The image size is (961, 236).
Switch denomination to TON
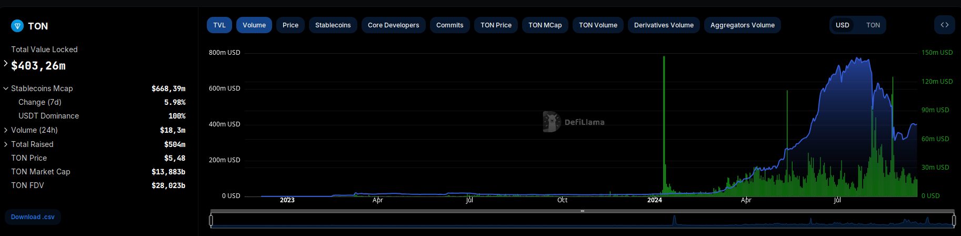coord(873,25)
